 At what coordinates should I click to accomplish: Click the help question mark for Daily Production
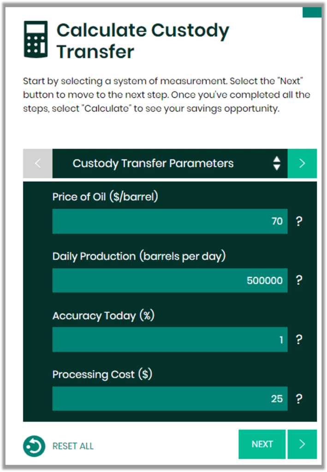click(x=299, y=280)
